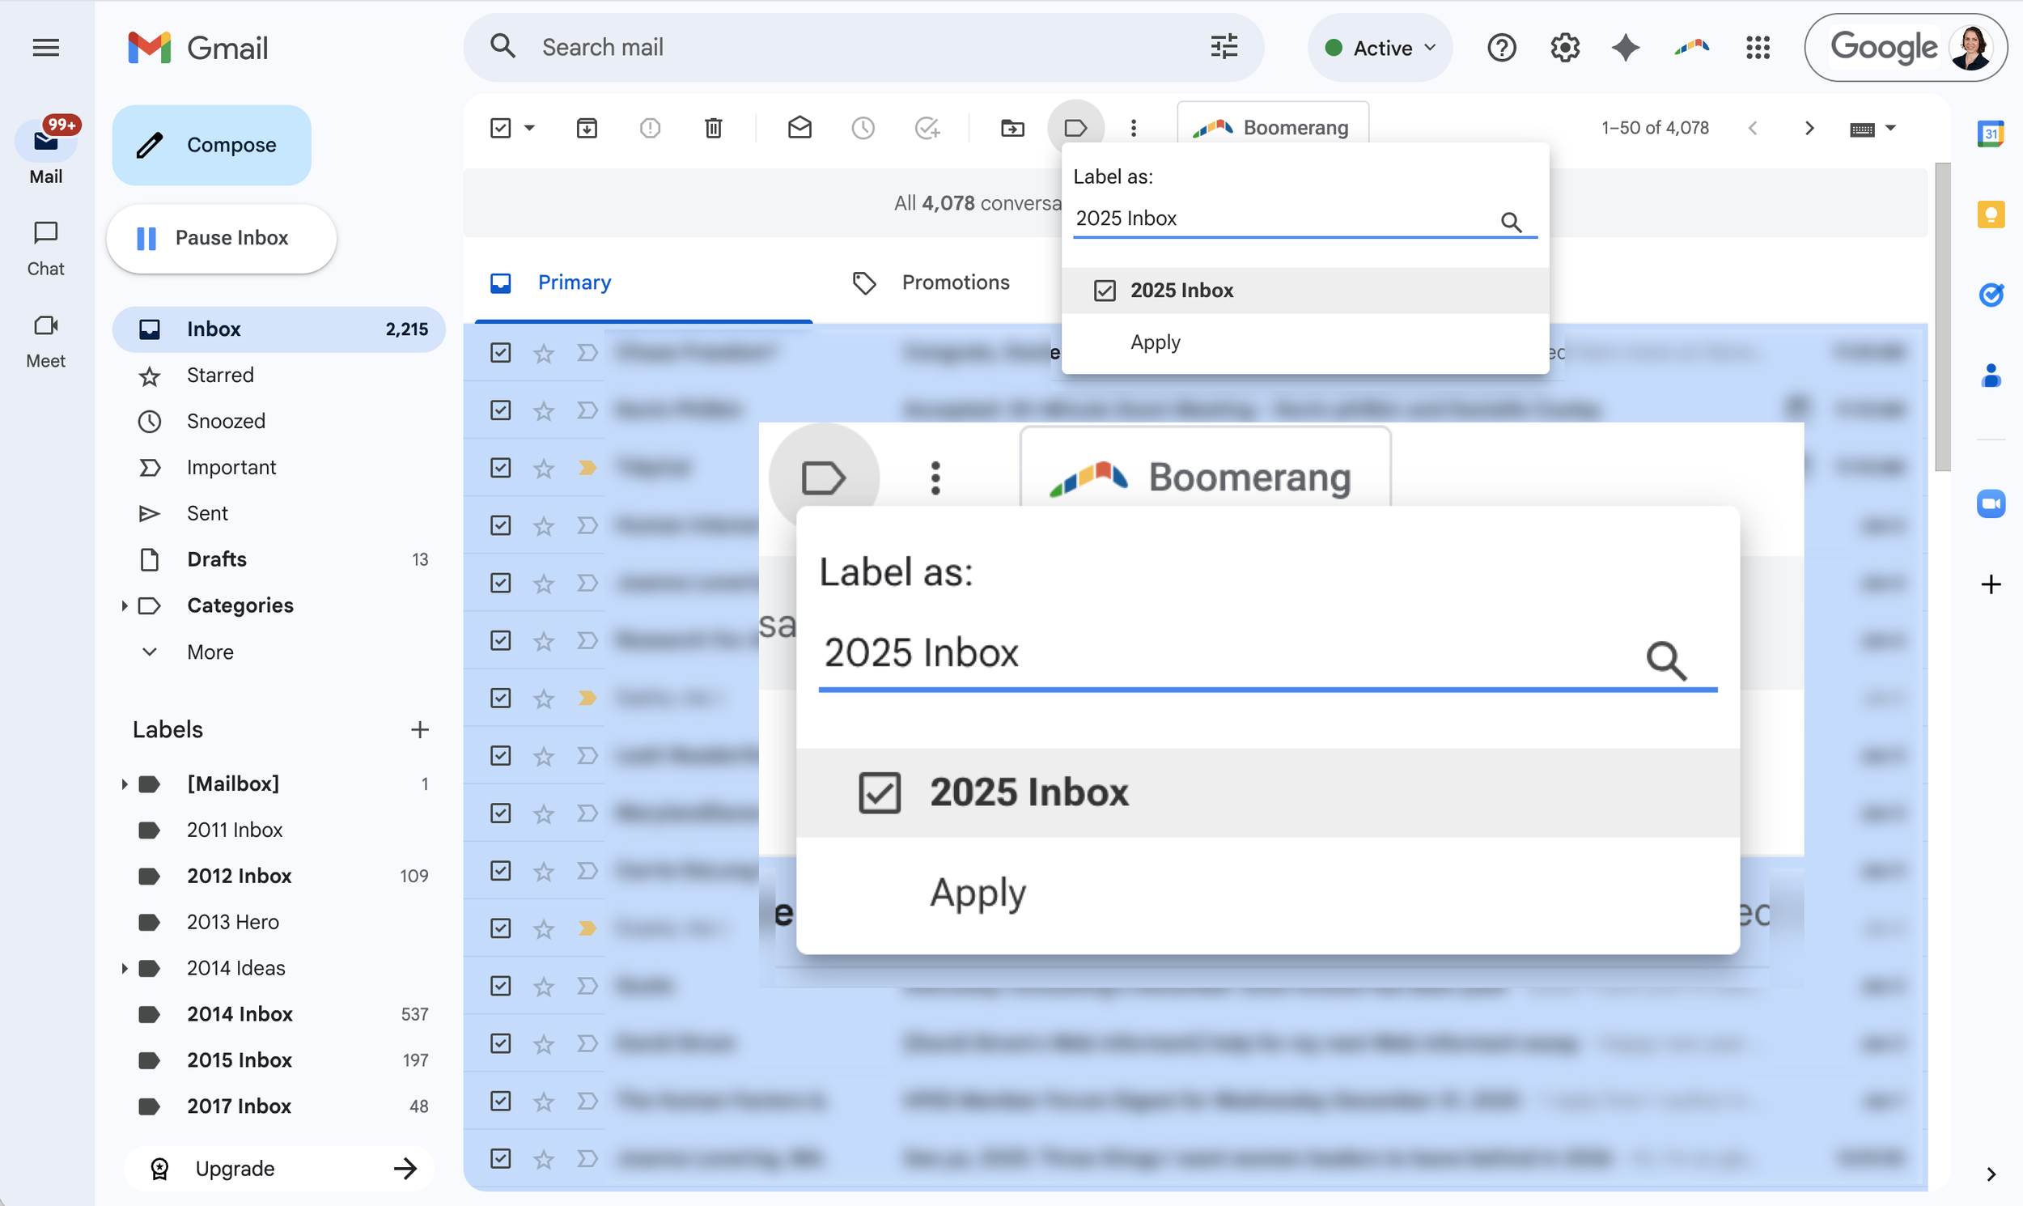Star the second email in the list
The image size is (2023, 1206).
[x=543, y=410]
